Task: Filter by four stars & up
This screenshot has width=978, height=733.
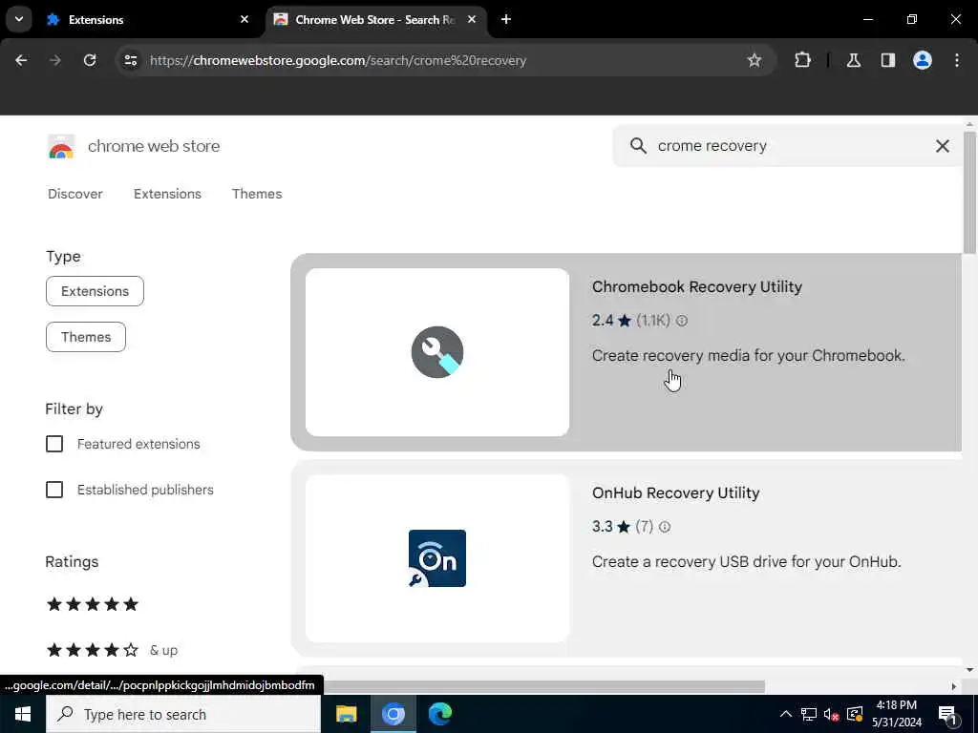Action: coord(113,650)
